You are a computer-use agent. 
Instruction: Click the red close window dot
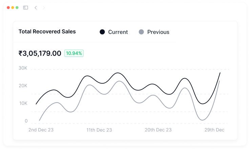click(x=8, y=7)
